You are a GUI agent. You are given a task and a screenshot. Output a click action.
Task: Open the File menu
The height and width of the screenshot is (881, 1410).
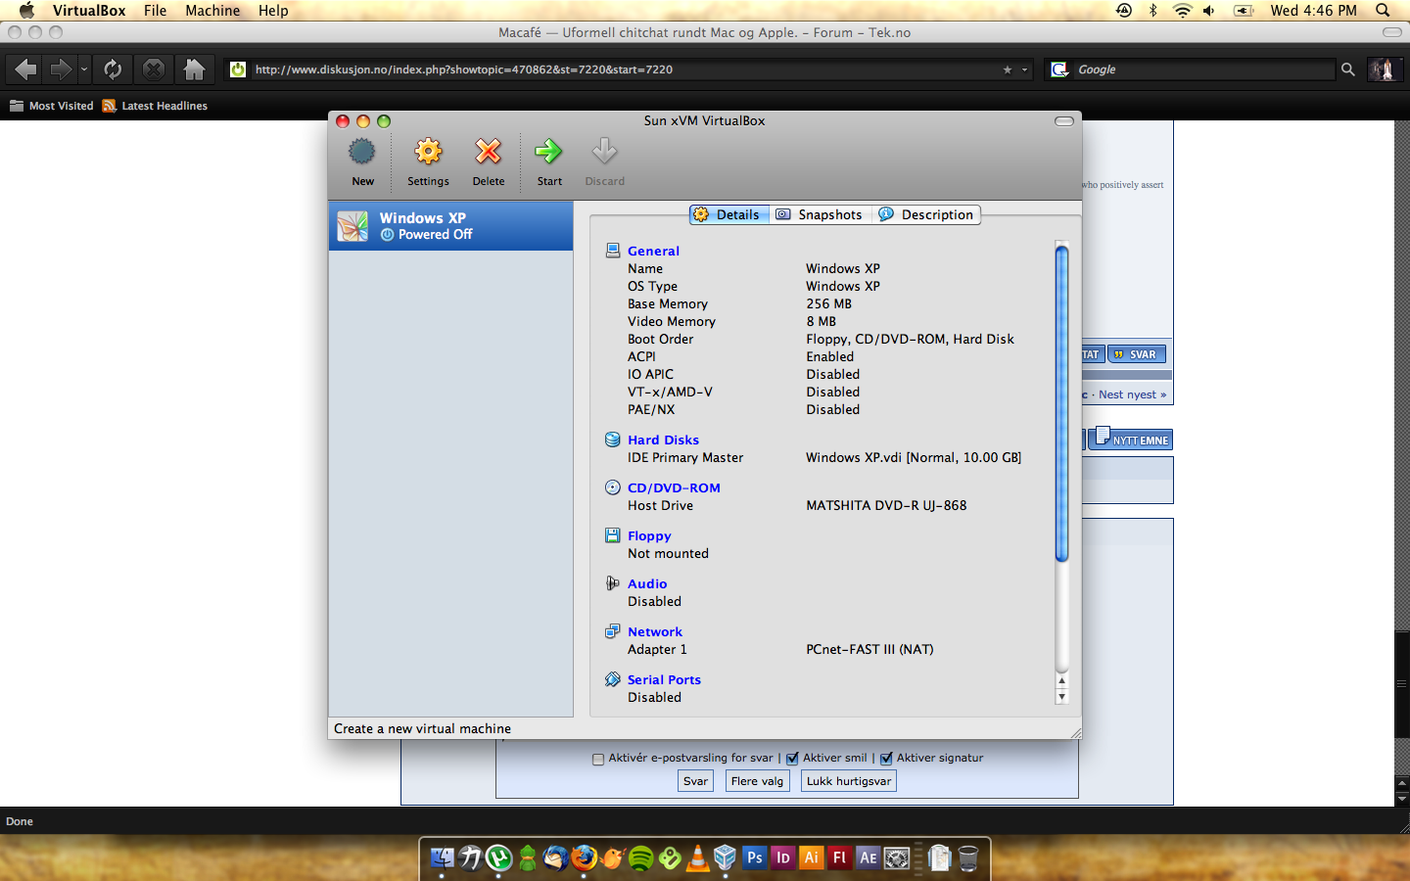click(155, 11)
